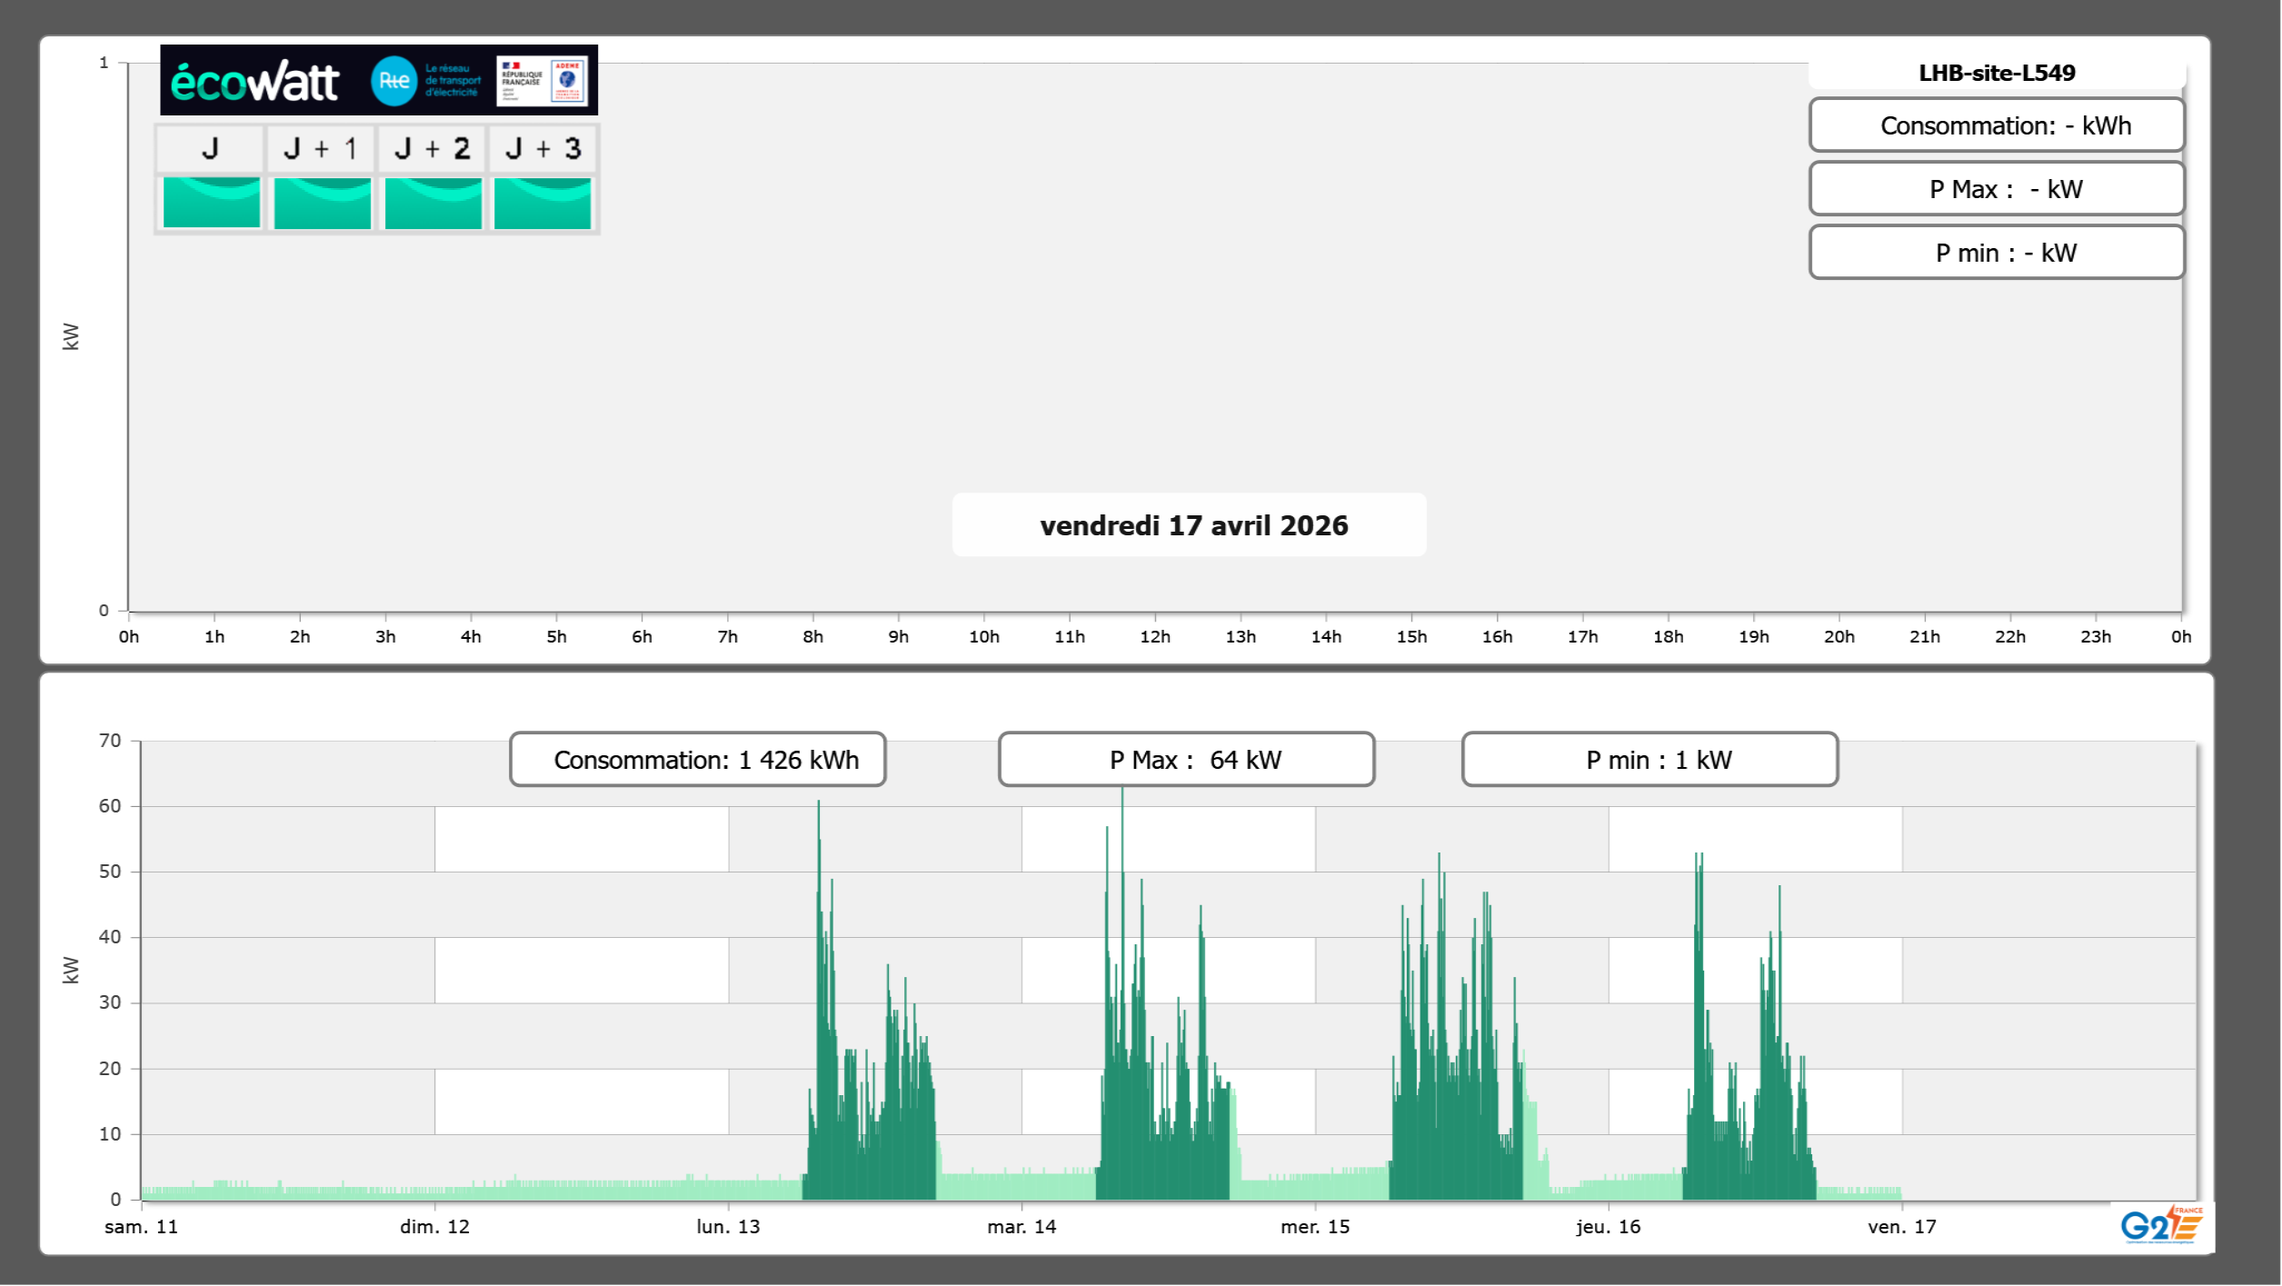Image resolution: width=2282 pixels, height=1286 pixels.
Task: Select the J + 3 day tab
Action: pos(543,148)
